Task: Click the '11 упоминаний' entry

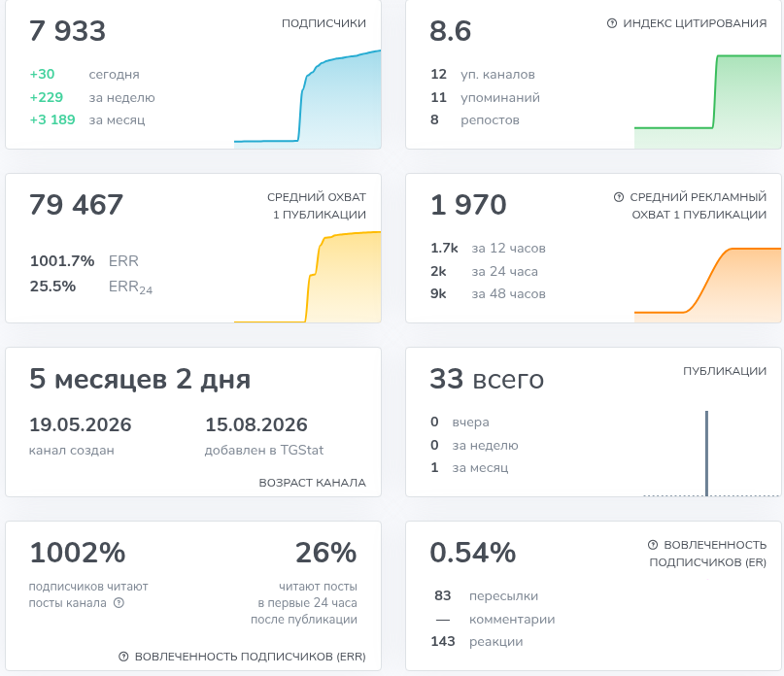Action: coord(485,97)
